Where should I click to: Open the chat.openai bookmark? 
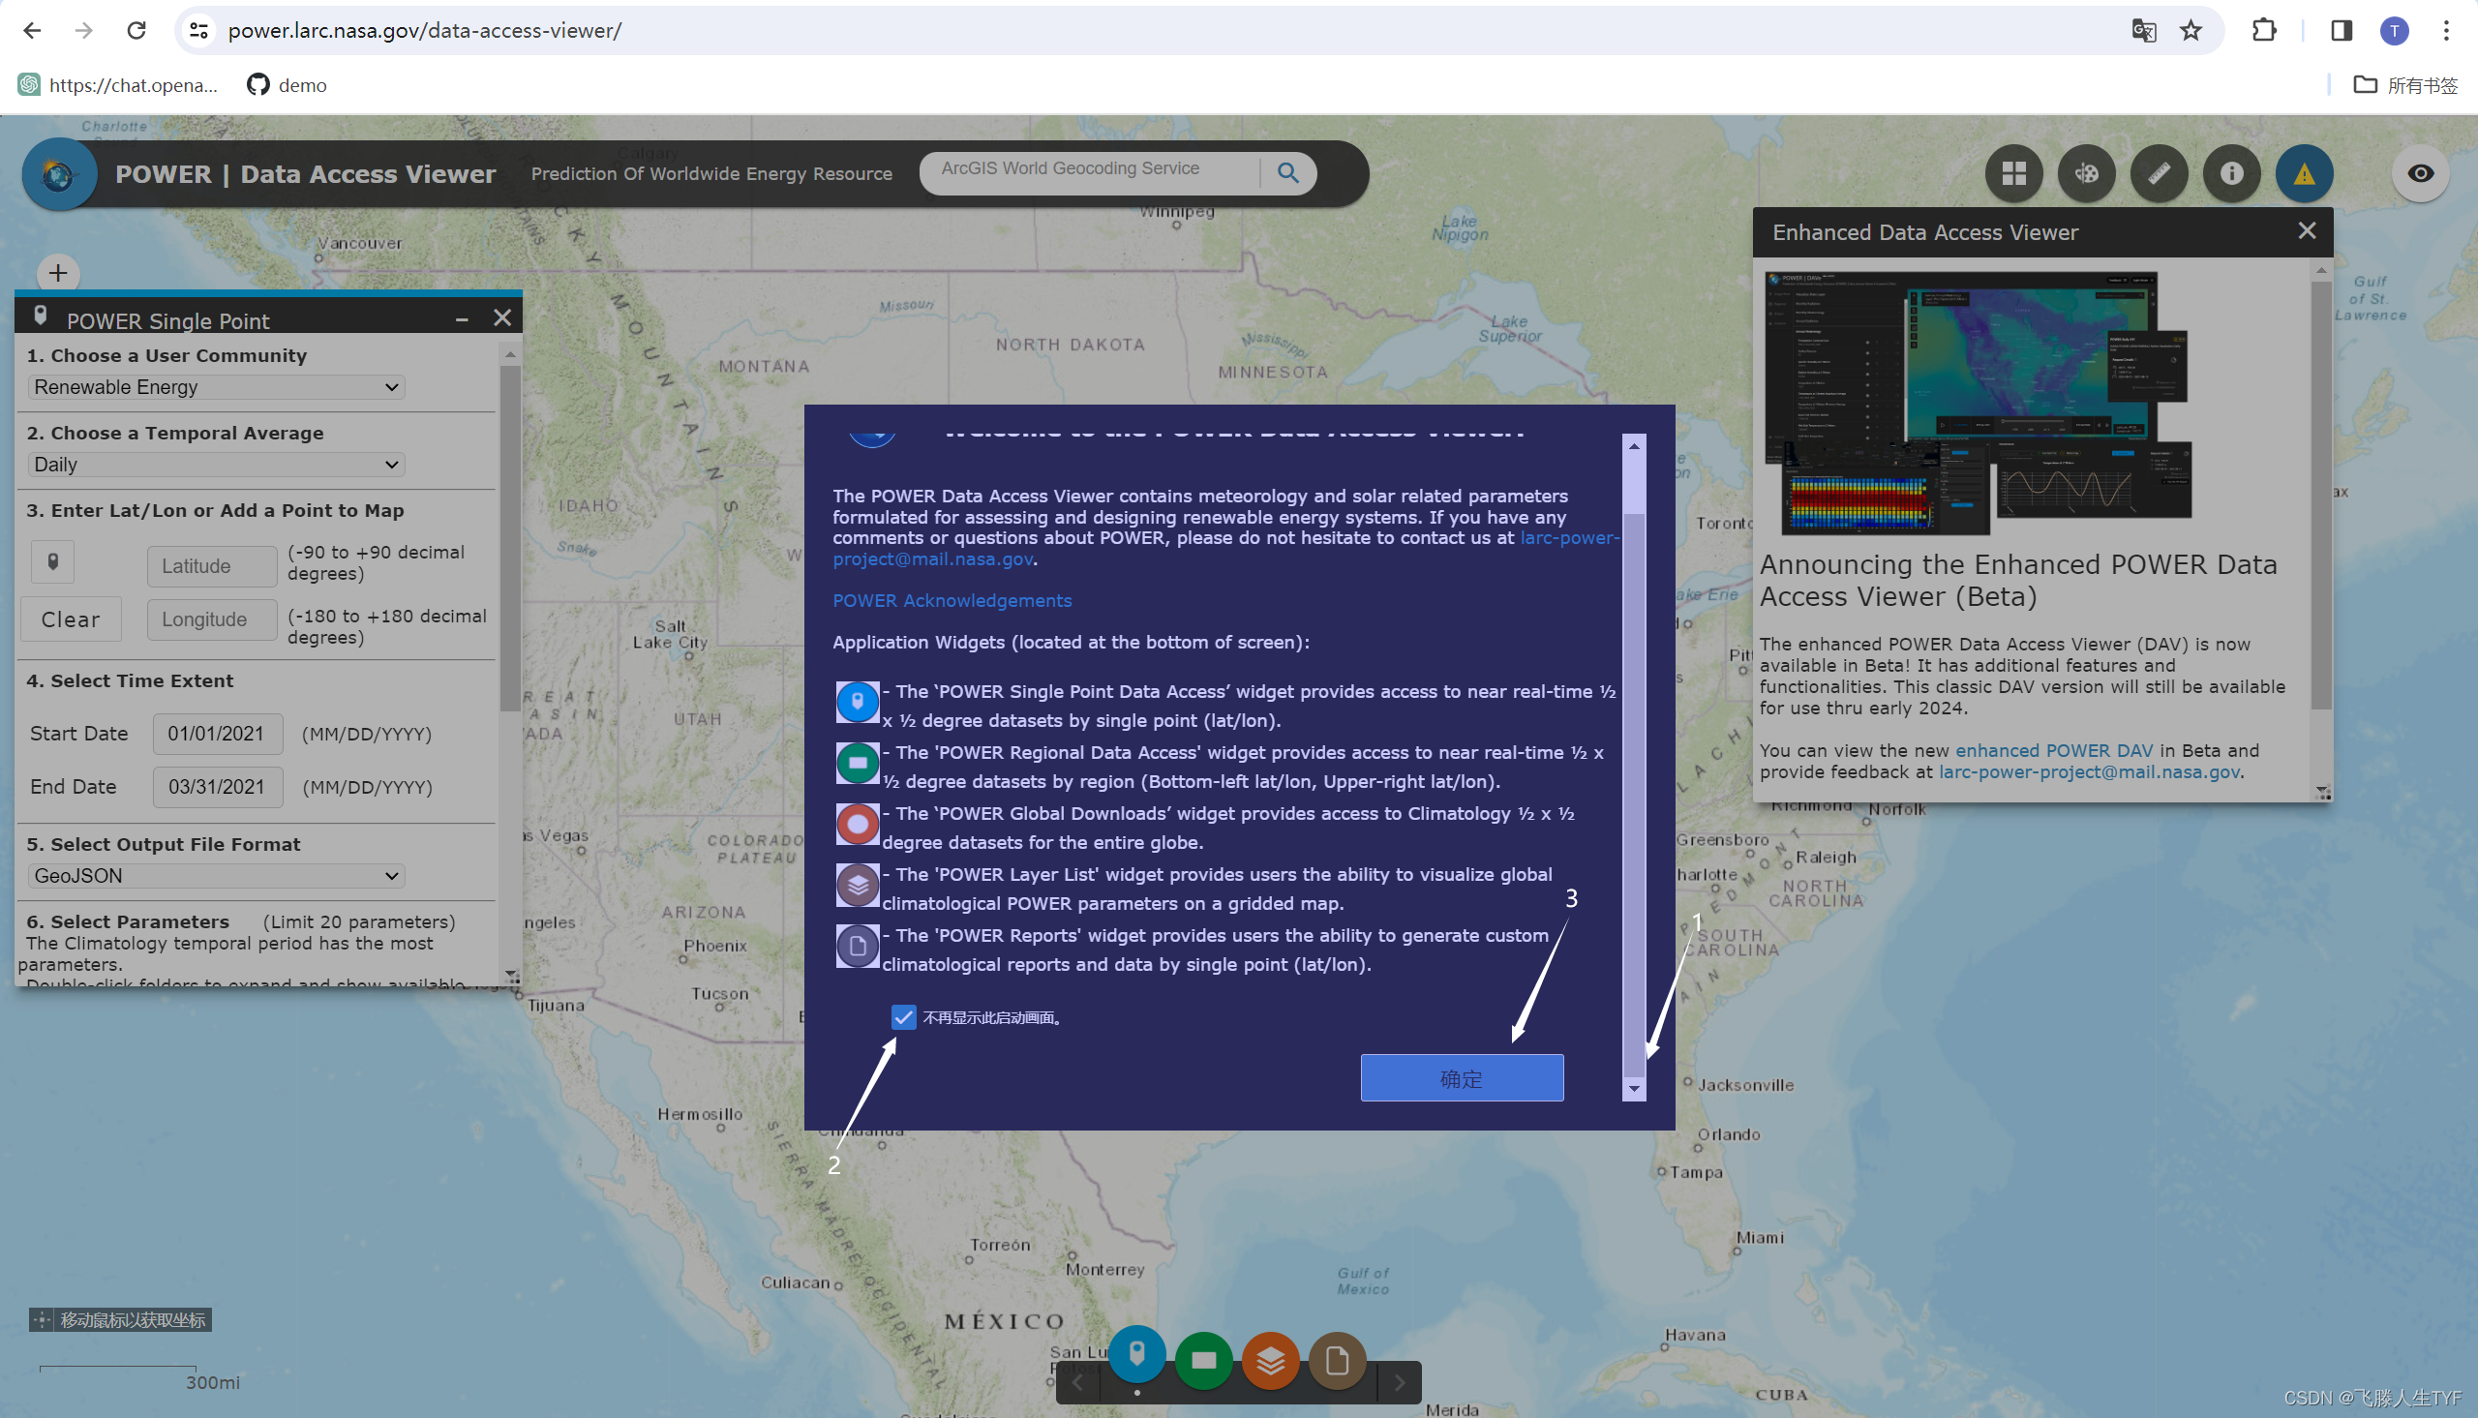point(118,85)
